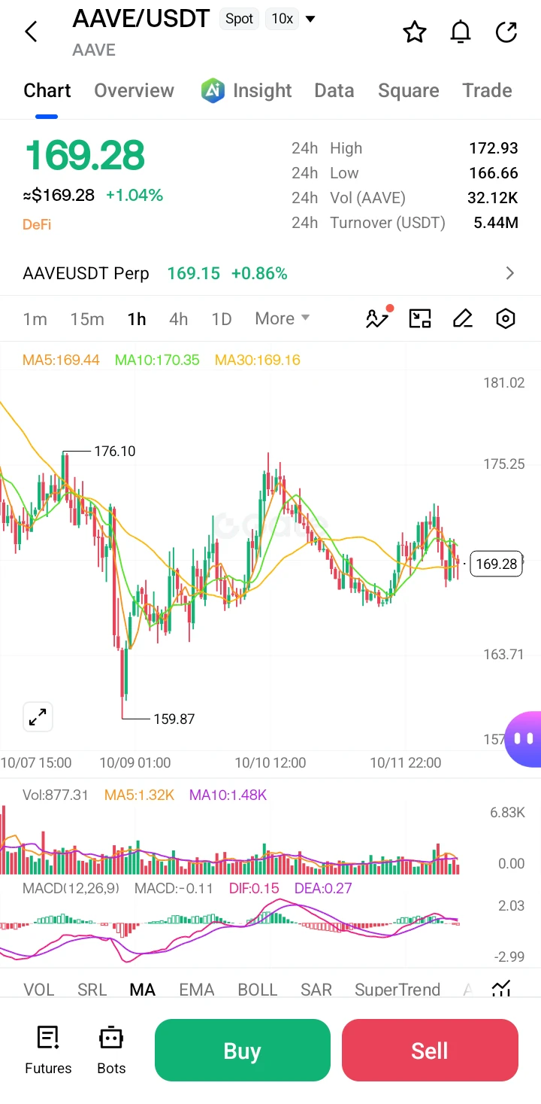Screen dimensions: 541x1104
Task: Enable the VOL indicator
Action: coord(39,990)
